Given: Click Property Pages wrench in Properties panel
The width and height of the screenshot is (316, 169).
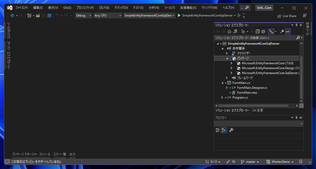Looking at the screenshot, I should point(231,130).
